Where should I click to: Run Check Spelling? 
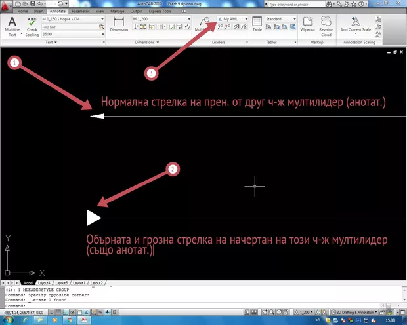pos(32,27)
